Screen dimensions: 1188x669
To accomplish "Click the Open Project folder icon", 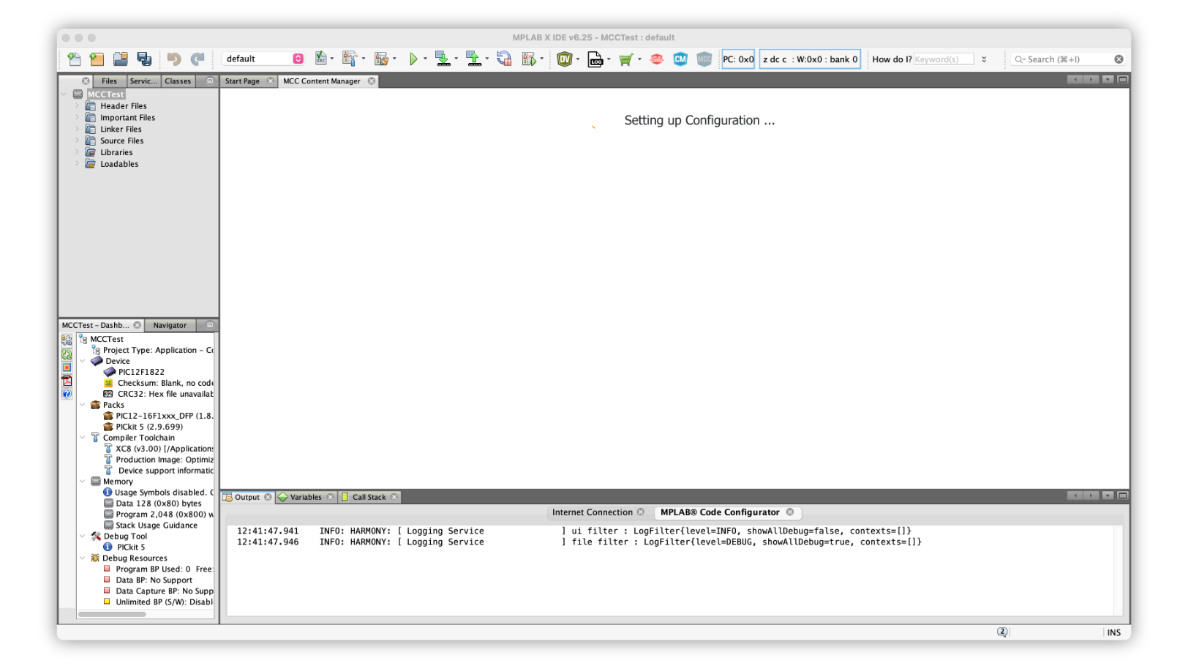I will [121, 59].
